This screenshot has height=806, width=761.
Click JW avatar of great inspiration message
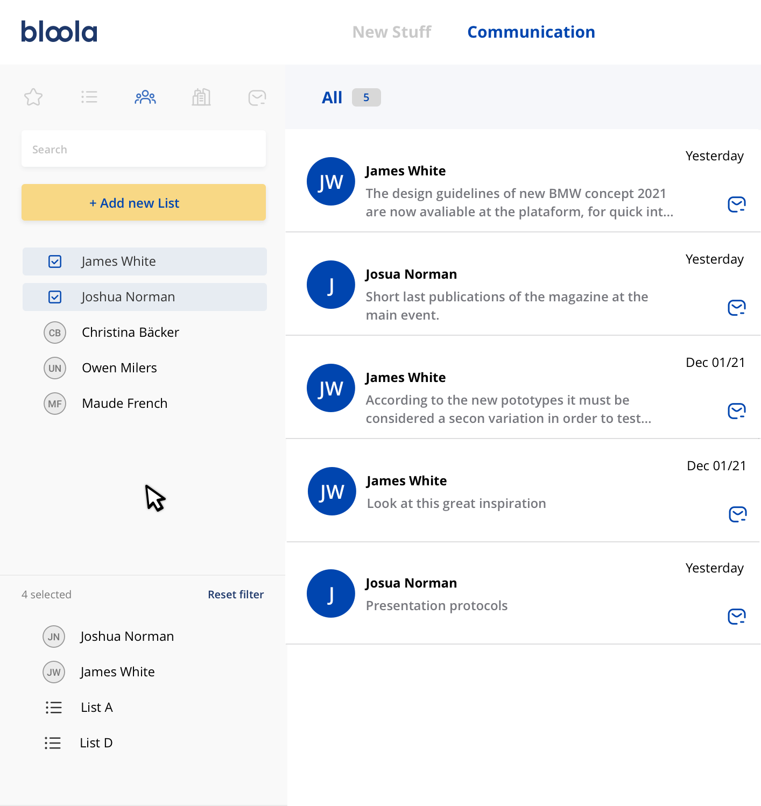pos(332,491)
